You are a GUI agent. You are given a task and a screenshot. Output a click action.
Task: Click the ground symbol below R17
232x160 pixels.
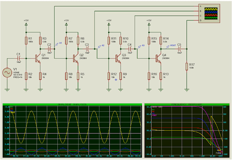point(187,90)
